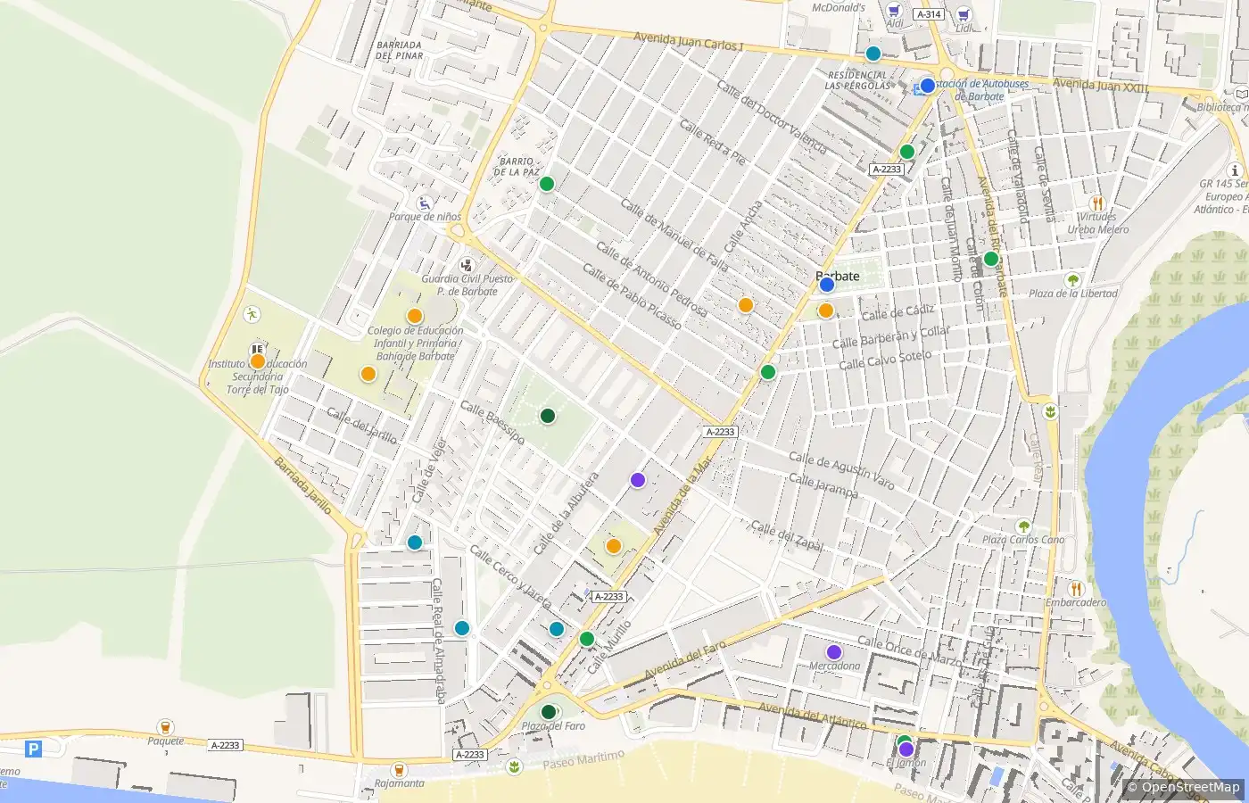Select the teal marker right of Calle Real de Almadraba
This screenshot has height=803, width=1249.
[x=462, y=628]
